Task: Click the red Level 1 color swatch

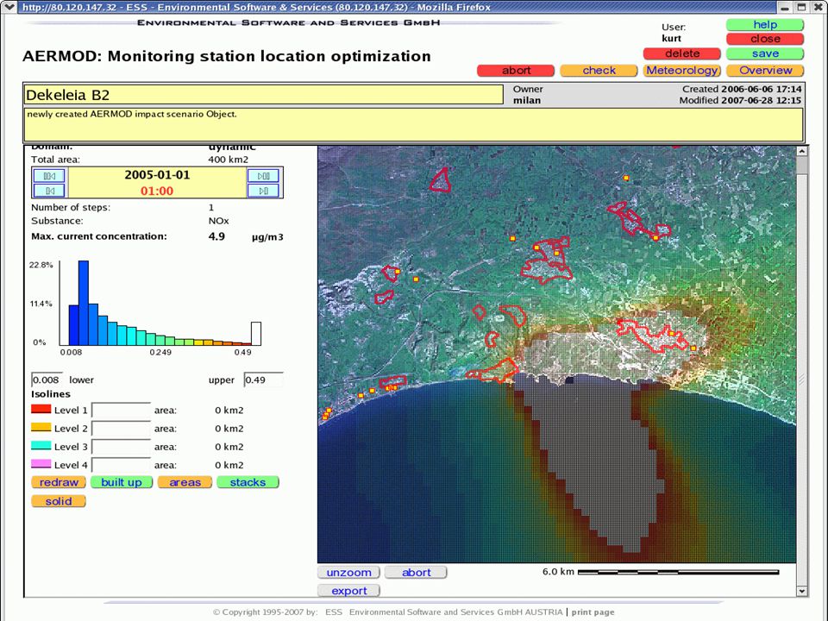Action: [41, 409]
